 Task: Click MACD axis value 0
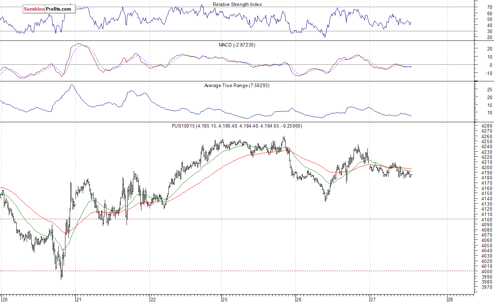(491, 65)
